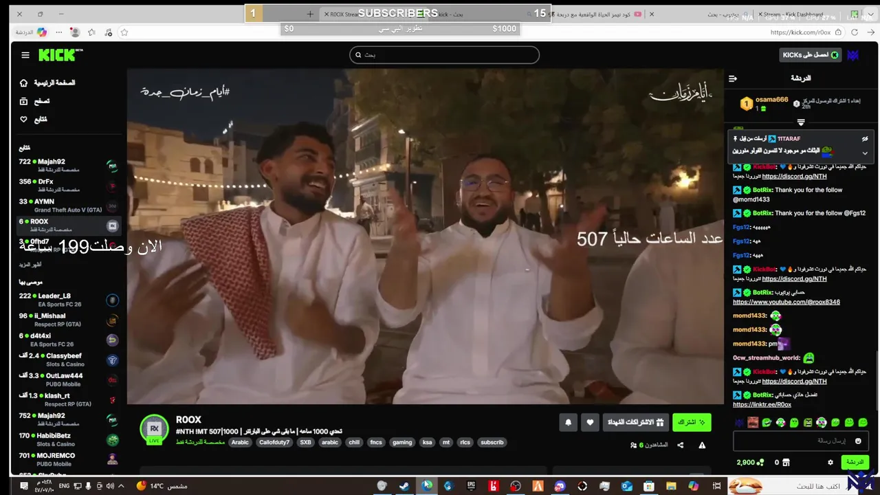Toggle the notification bell button

(x=568, y=423)
